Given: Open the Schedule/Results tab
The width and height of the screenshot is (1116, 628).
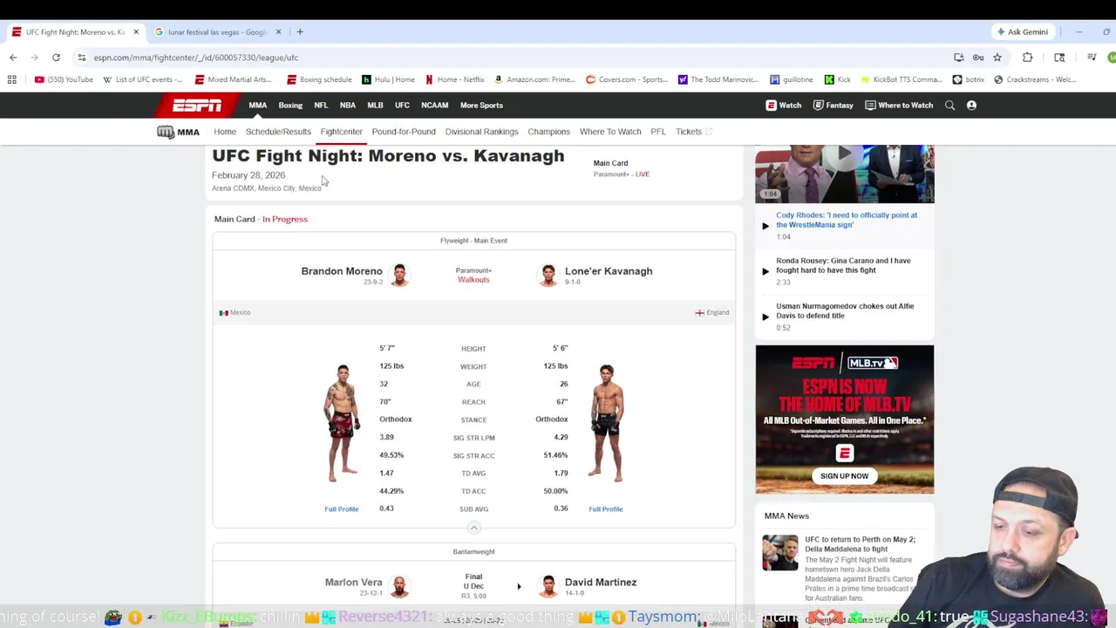Looking at the screenshot, I should coord(278,132).
